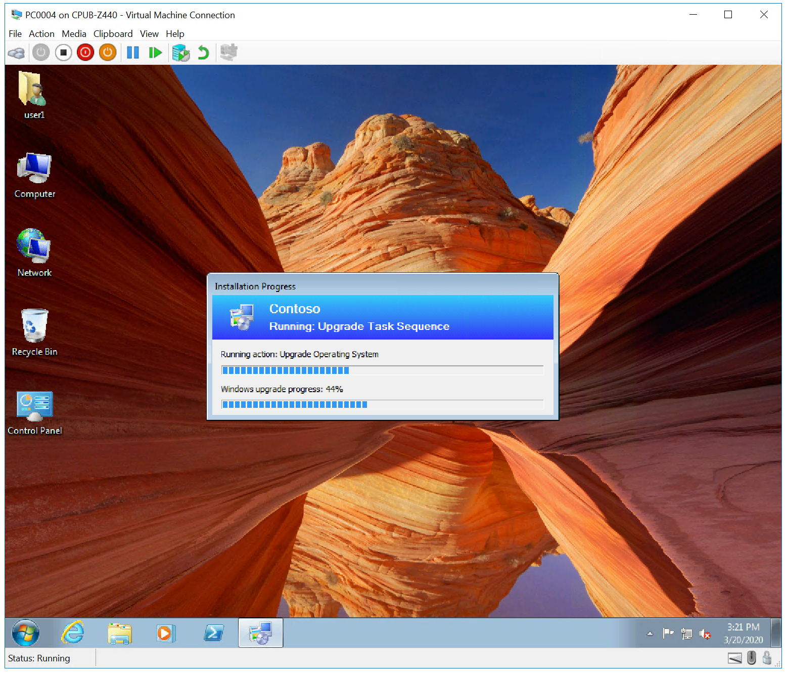The image size is (786, 673).
Task: Turn off the VM using stop icon
Action: tap(63, 52)
